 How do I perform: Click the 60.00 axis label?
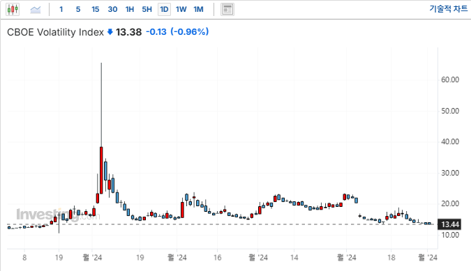(x=450, y=79)
